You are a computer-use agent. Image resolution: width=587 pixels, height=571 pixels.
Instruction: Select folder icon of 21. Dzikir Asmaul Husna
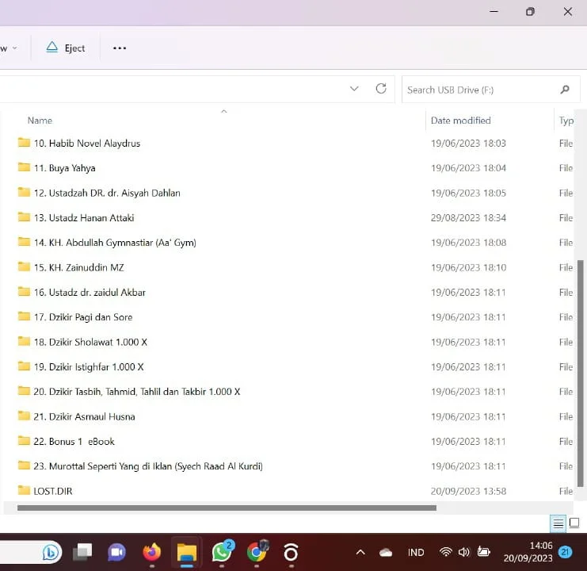24,416
